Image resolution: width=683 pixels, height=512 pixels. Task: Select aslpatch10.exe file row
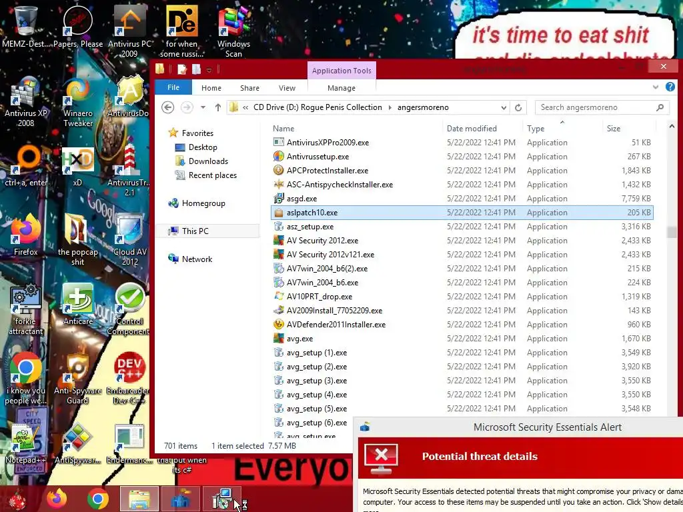pyautogui.click(x=462, y=213)
